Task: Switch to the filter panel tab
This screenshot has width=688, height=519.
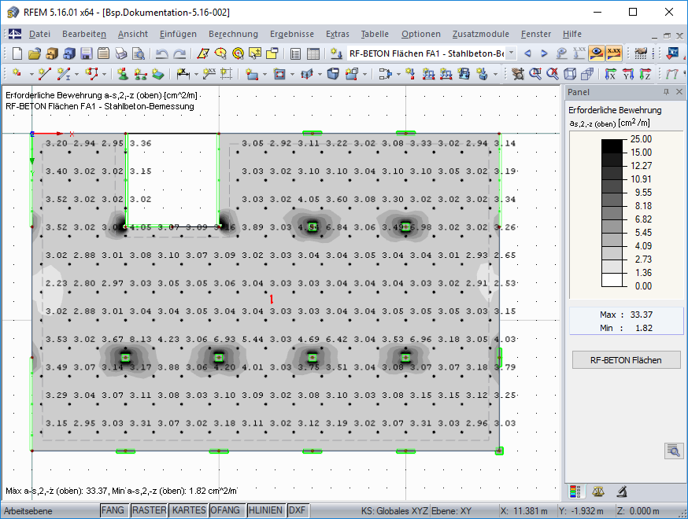Action: (x=621, y=491)
